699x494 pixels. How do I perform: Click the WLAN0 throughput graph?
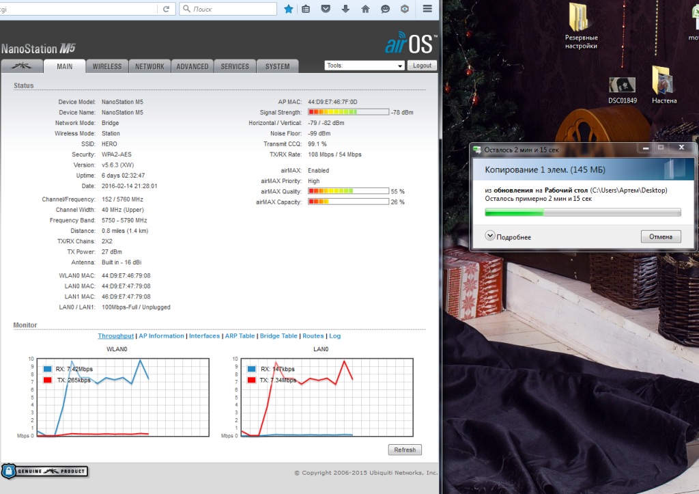[x=123, y=397]
